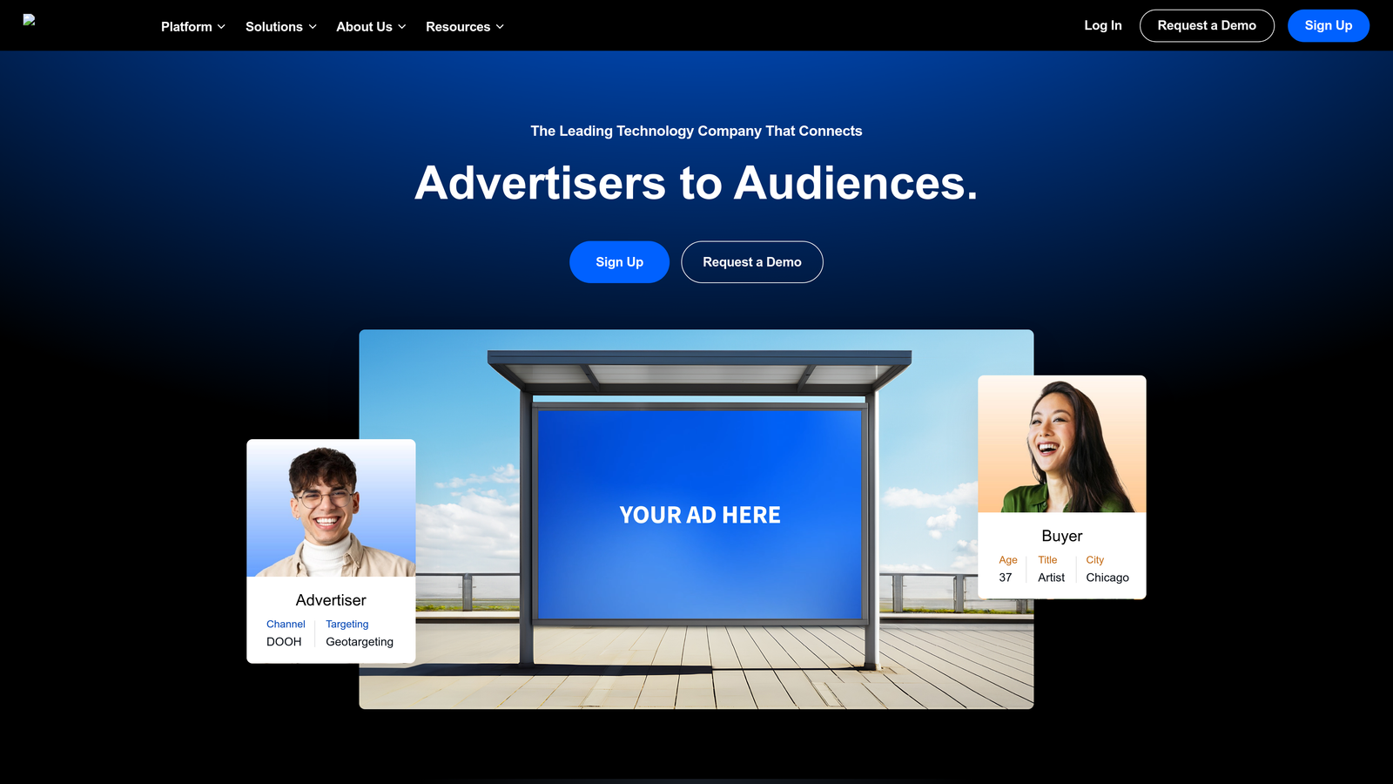Screen dimensions: 1393x784
Task: Click the Geotargeting targeting label
Action: coord(359,642)
